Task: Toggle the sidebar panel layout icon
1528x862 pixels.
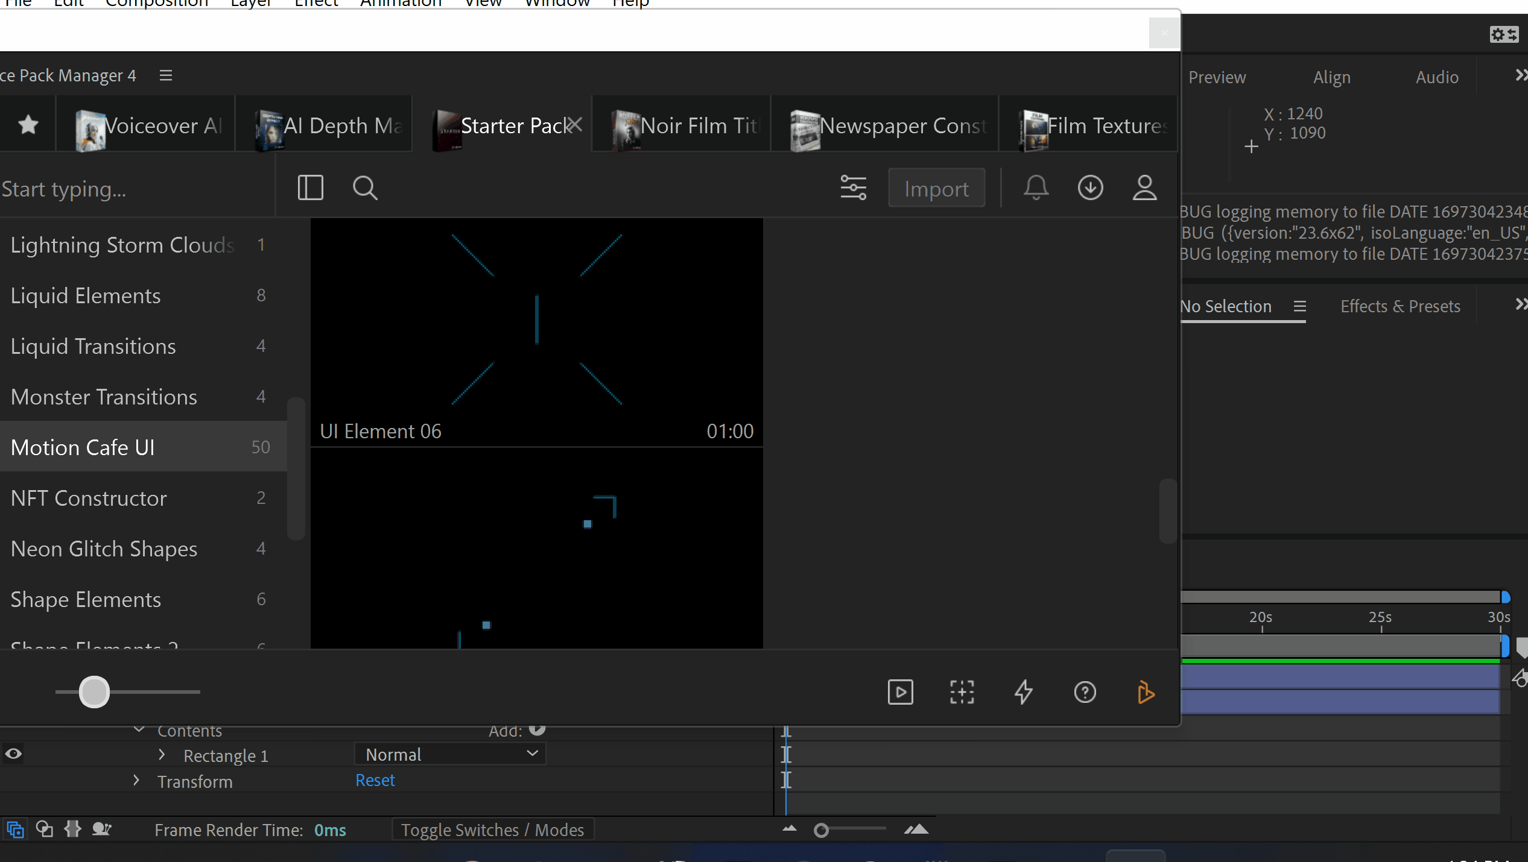Action: click(x=310, y=188)
